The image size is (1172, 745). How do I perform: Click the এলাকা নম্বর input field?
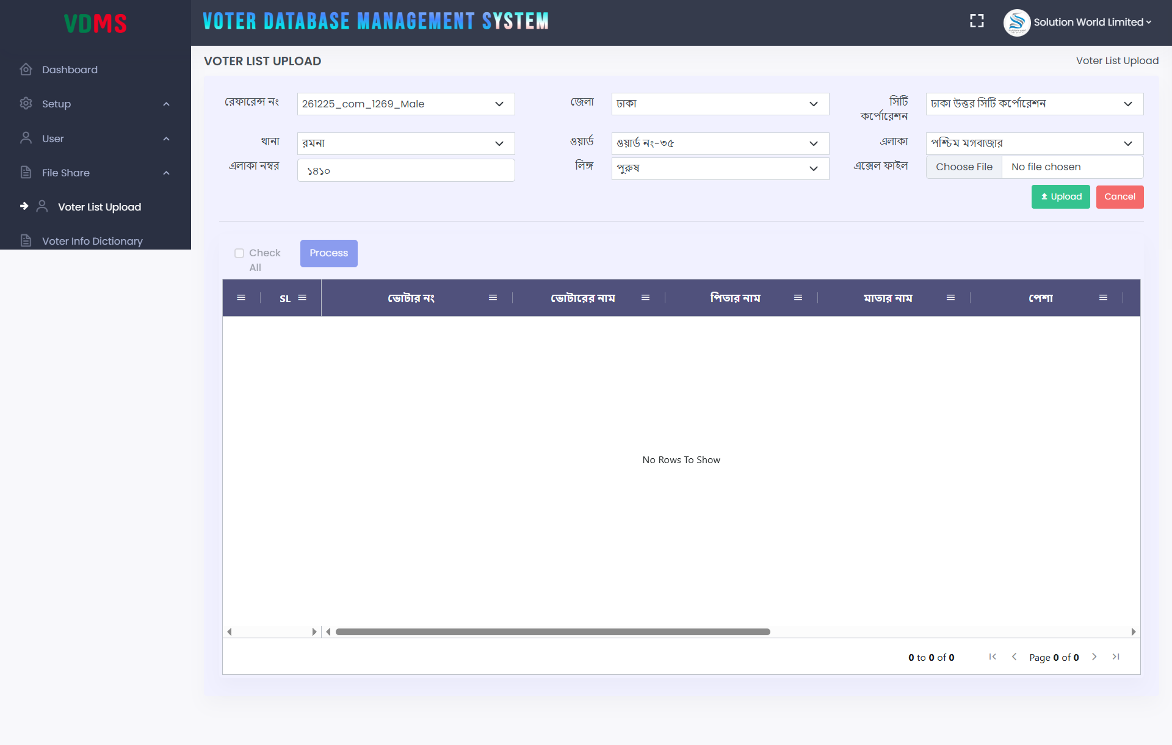pyautogui.click(x=406, y=170)
